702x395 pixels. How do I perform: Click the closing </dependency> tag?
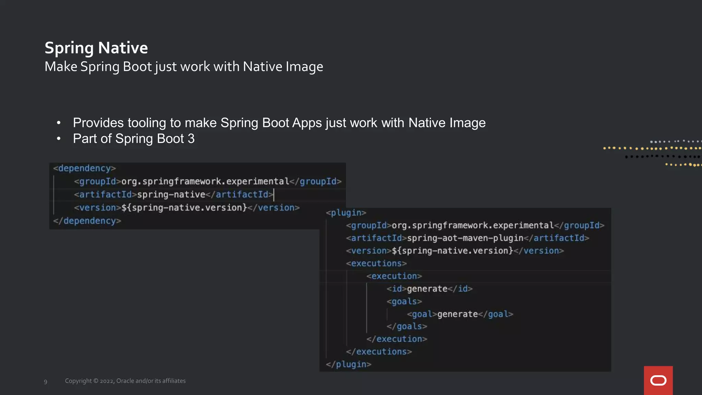(87, 221)
